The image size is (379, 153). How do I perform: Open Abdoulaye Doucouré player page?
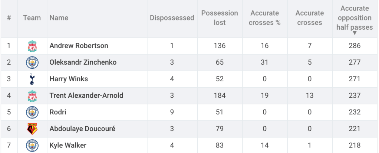coord(82,129)
